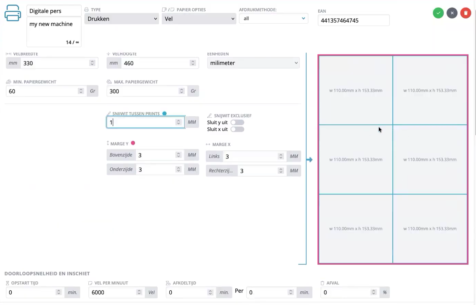The height and width of the screenshot is (305, 476).
Task: Toggle the Sluit x uit switch
Action: click(x=237, y=129)
